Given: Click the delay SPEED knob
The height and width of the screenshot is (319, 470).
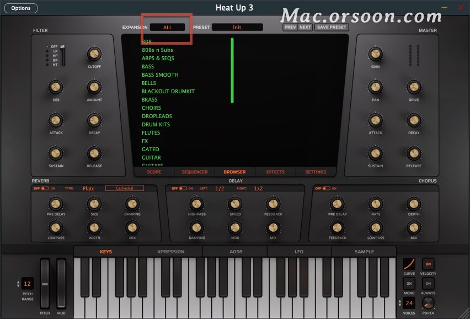Looking at the screenshot, I should (235, 204).
